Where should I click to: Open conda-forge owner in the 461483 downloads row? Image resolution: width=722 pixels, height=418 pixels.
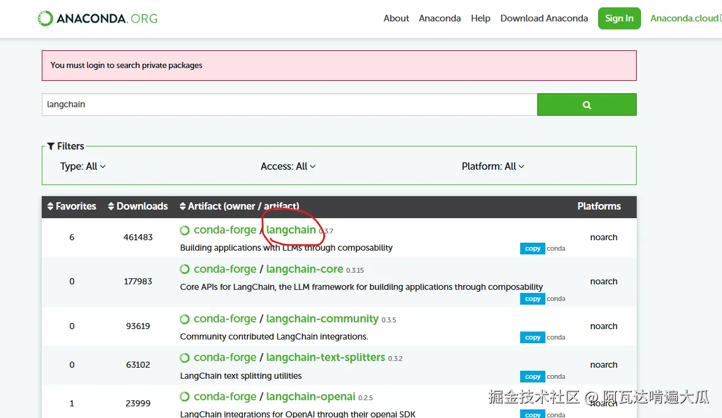pos(225,230)
